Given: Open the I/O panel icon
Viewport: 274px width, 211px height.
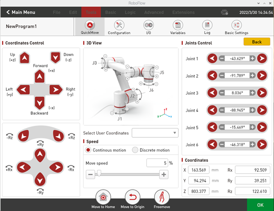Looking at the screenshot, I should click(x=148, y=26).
